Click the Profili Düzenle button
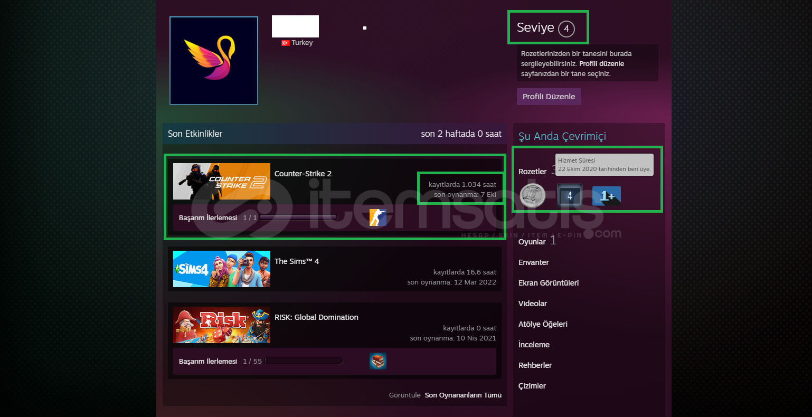 pyautogui.click(x=549, y=97)
